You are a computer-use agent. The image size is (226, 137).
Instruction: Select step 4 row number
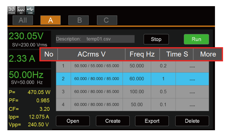coord(63,105)
